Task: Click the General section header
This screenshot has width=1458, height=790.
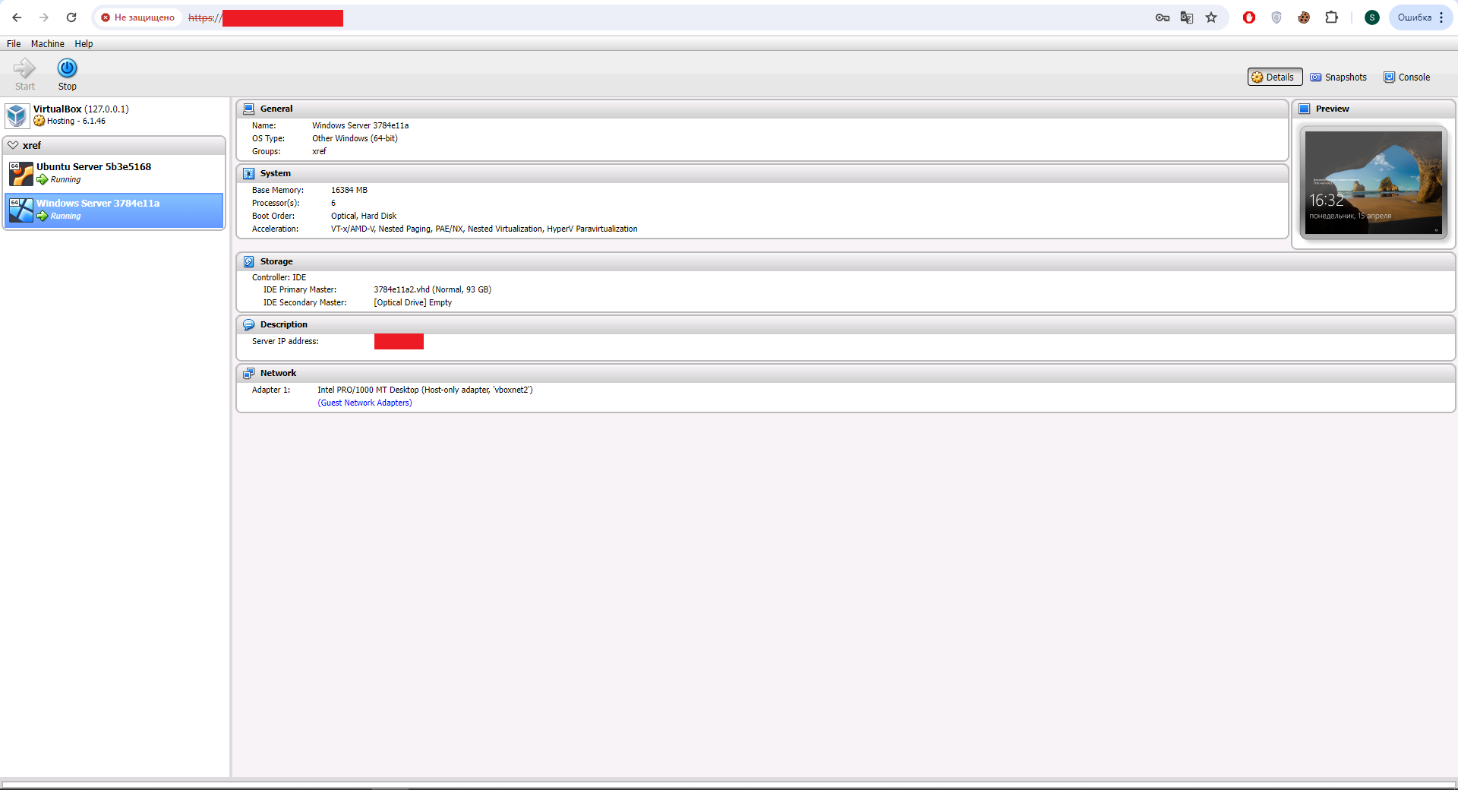Action: coord(762,109)
